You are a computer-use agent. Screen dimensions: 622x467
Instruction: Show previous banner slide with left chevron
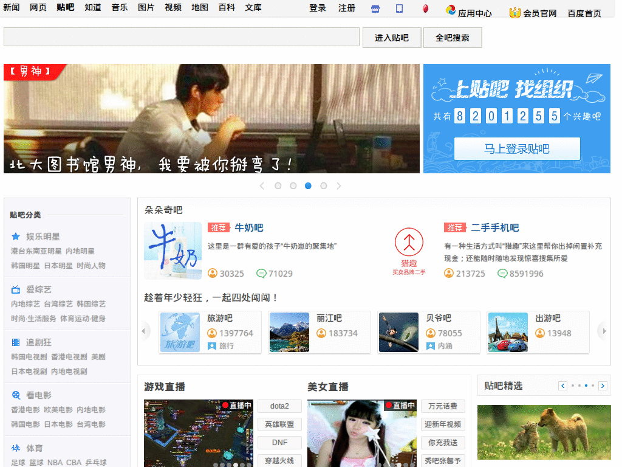(262, 186)
